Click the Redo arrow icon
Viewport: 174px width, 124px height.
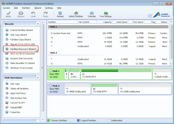pyautogui.click(x=45, y=13)
